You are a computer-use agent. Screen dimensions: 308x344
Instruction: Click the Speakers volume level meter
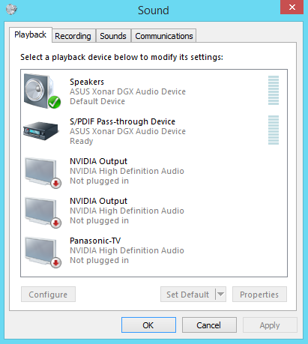[274, 91]
